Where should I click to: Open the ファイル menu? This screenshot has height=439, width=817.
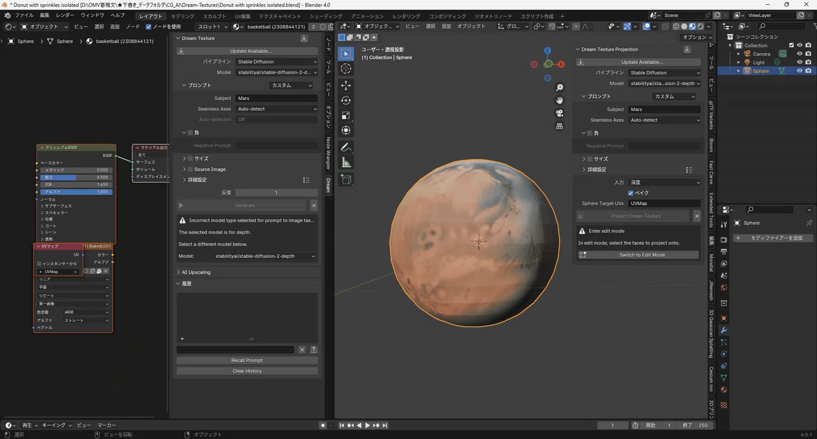coord(24,15)
